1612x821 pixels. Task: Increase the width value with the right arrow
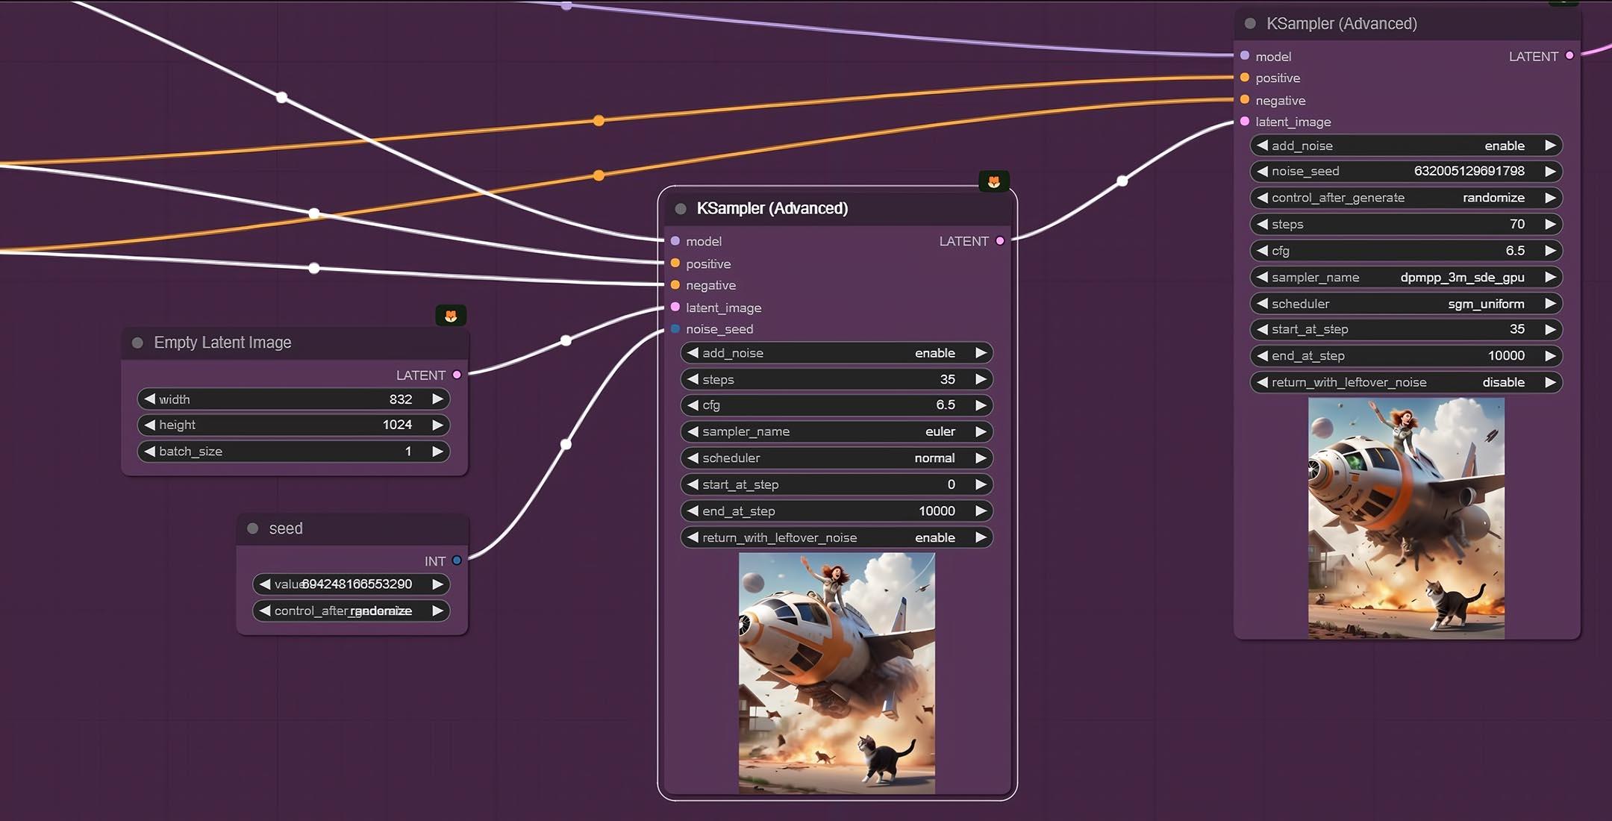[x=438, y=399]
